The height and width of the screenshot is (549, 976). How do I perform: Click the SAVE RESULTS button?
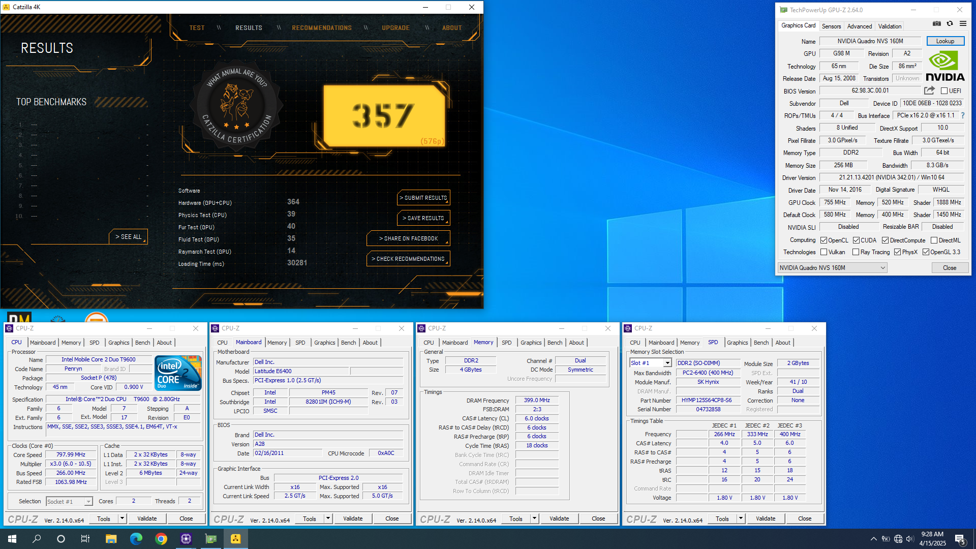tap(423, 218)
